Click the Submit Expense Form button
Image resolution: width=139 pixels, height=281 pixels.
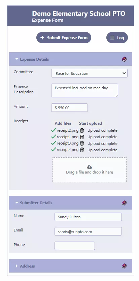point(64,38)
